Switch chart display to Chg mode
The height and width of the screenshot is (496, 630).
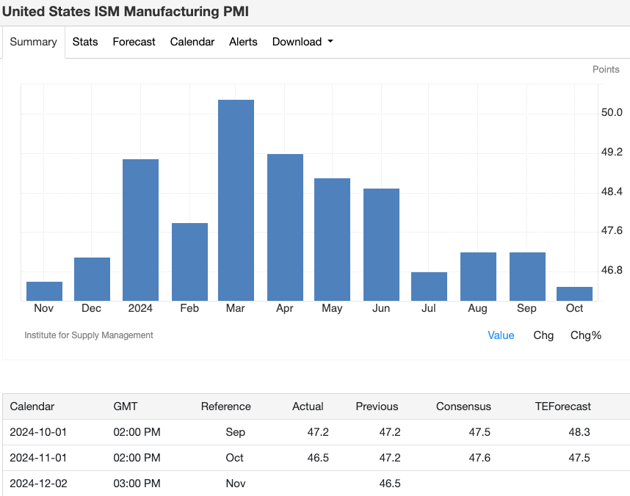point(543,335)
